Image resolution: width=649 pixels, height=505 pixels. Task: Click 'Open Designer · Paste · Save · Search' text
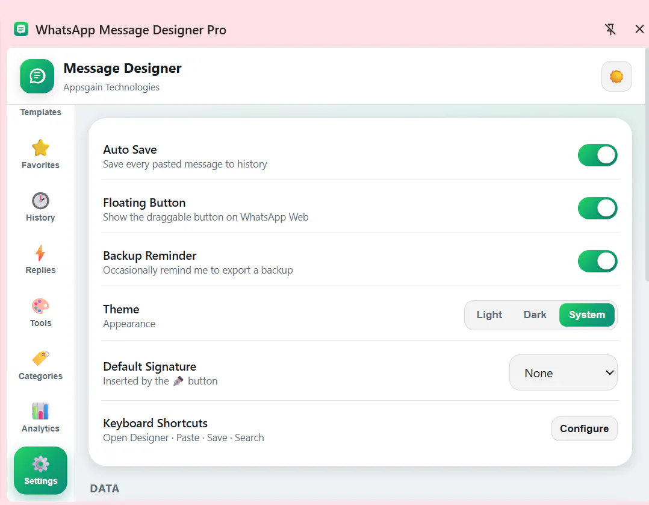point(184,438)
